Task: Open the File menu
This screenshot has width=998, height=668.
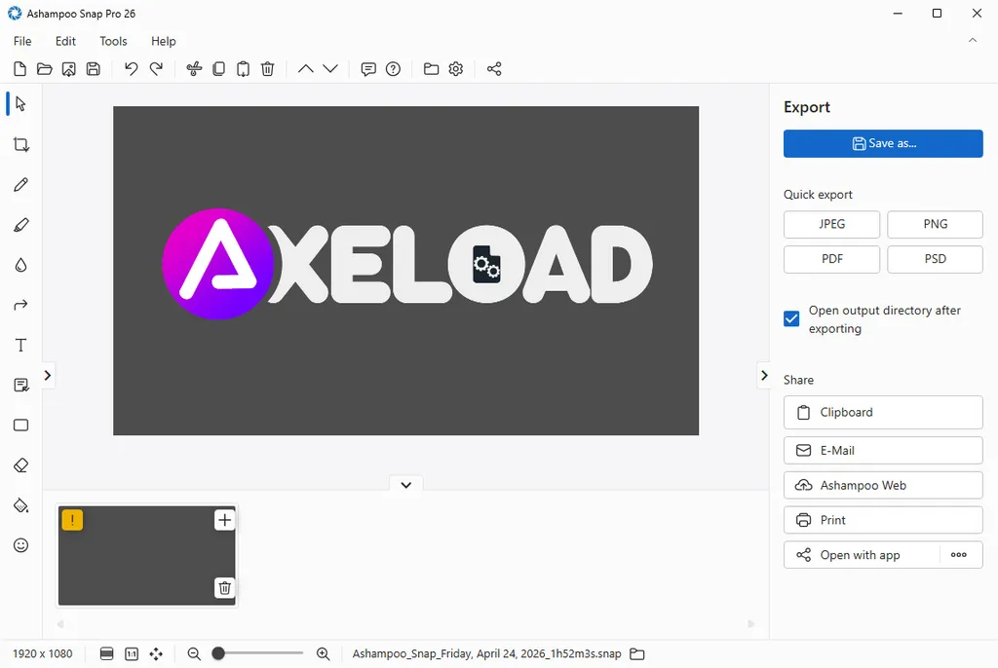Action: (22, 41)
